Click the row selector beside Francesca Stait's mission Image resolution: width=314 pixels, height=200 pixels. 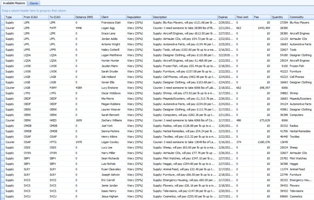tap(3, 23)
